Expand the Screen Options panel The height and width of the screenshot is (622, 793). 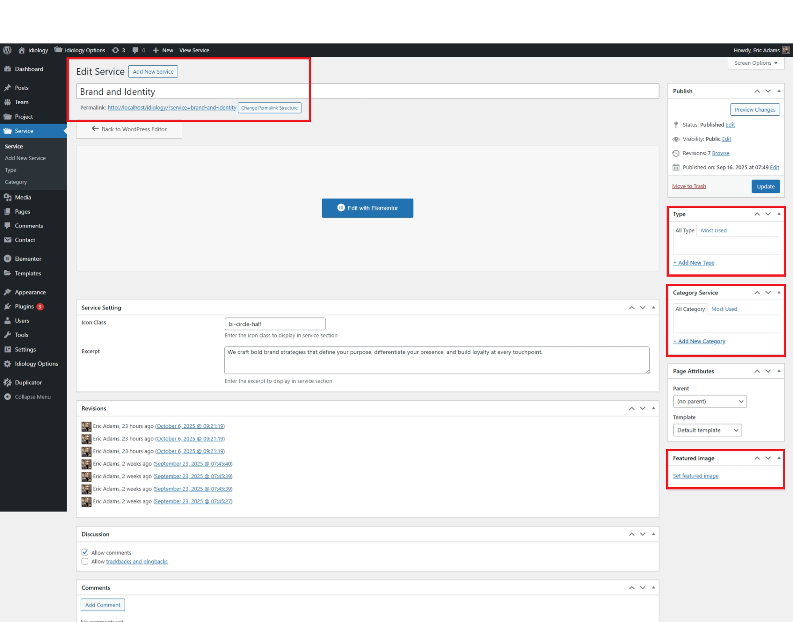click(756, 63)
